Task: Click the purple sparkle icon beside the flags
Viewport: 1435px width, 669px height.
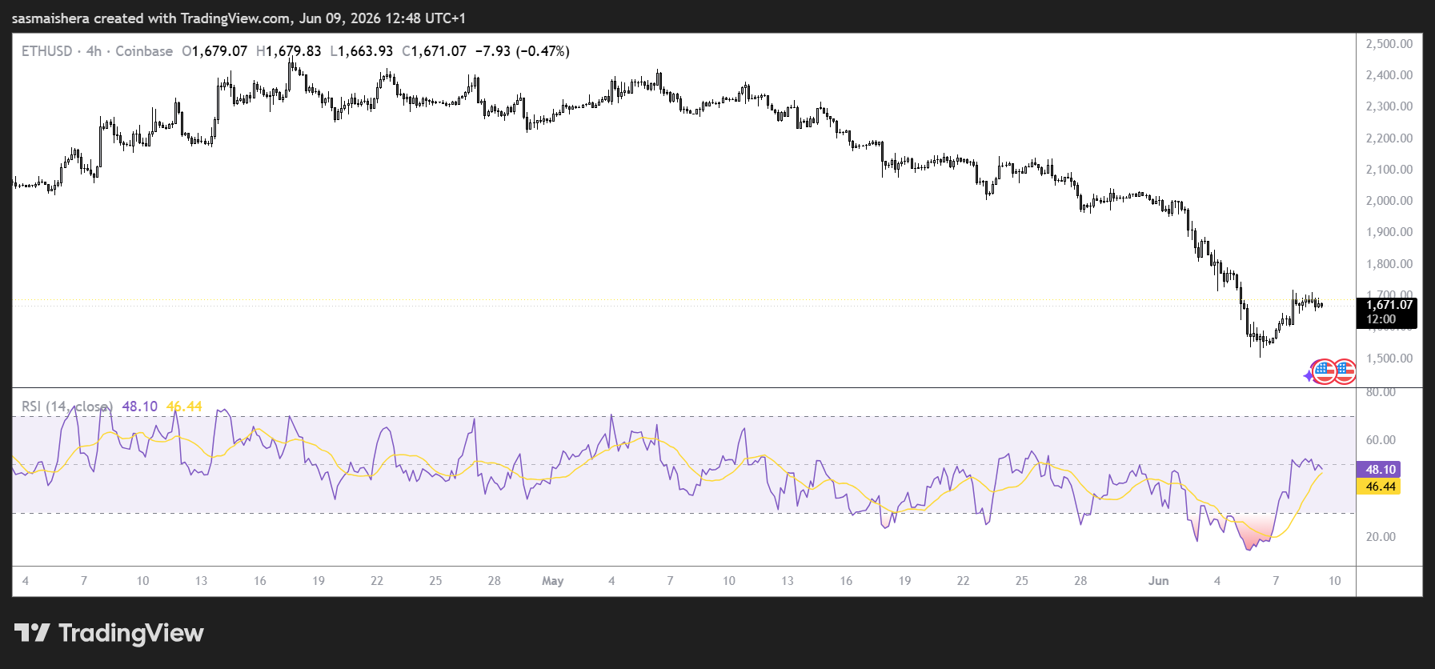Action: [1309, 375]
